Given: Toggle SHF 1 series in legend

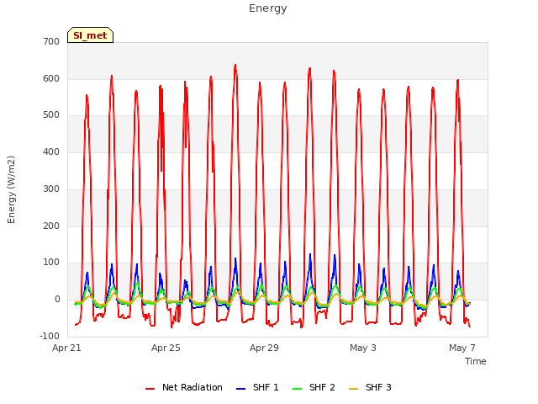Looking at the screenshot, I should pyautogui.click(x=257, y=387).
